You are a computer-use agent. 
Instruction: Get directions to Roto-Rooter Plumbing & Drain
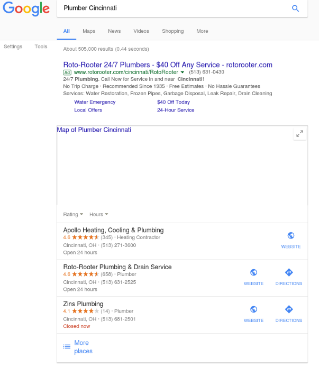289,272
